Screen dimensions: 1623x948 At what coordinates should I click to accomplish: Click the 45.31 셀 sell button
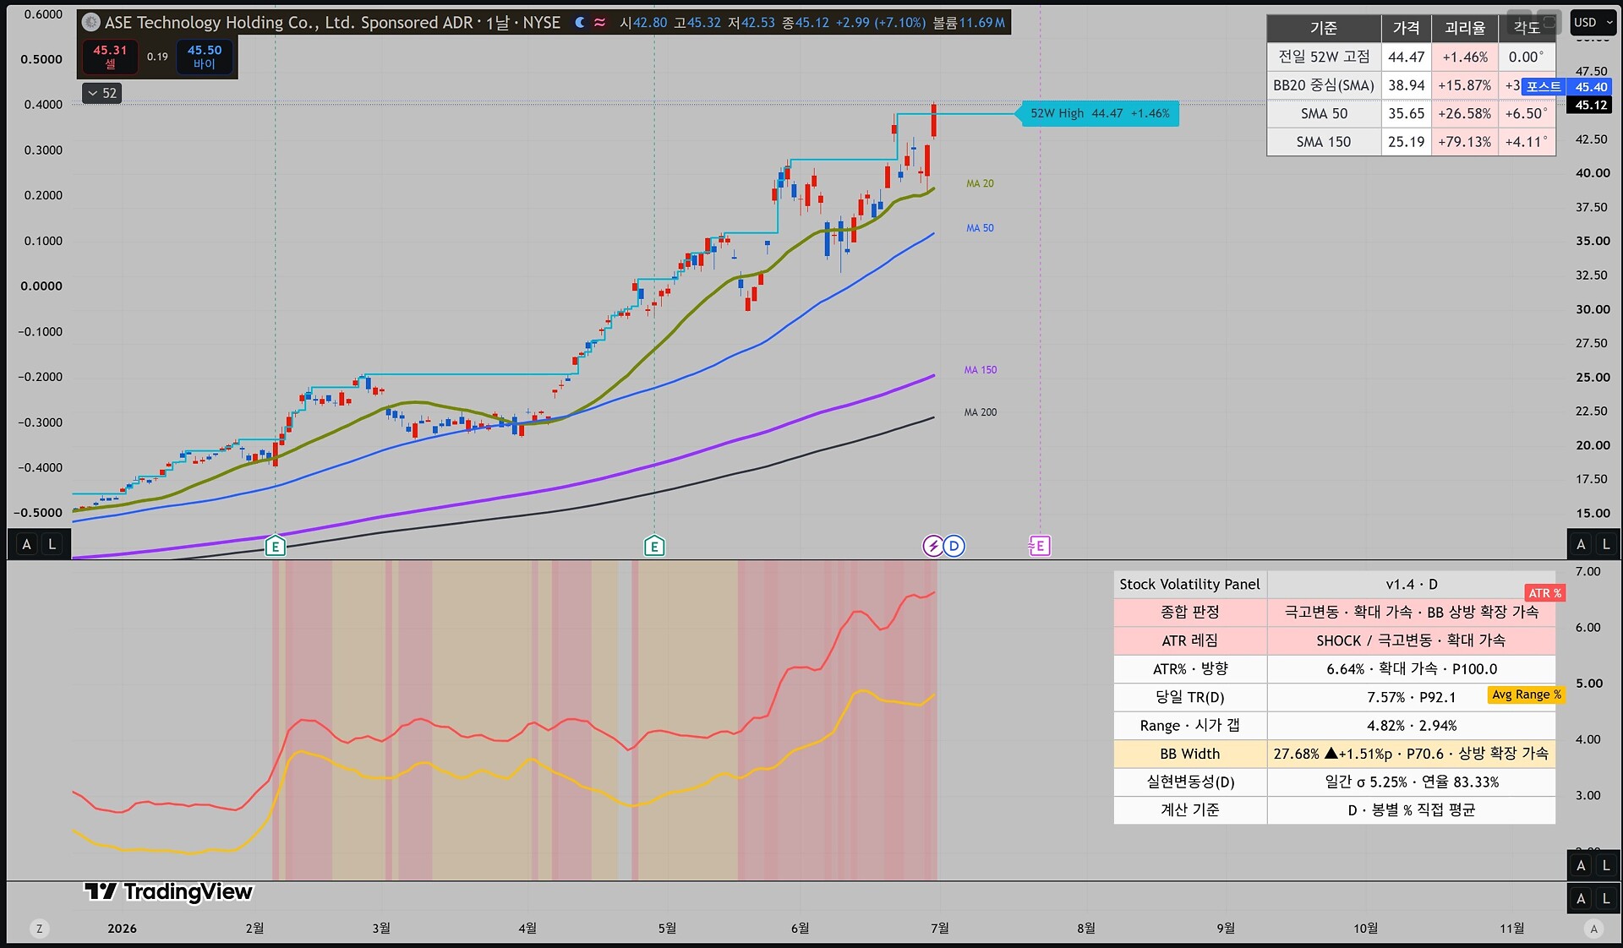(x=110, y=57)
